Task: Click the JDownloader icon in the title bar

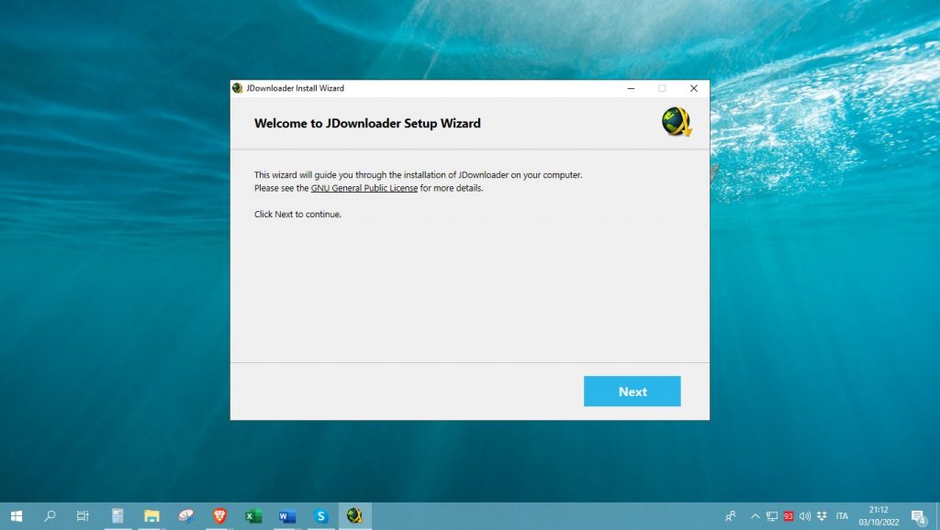Action: pos(238,88)
